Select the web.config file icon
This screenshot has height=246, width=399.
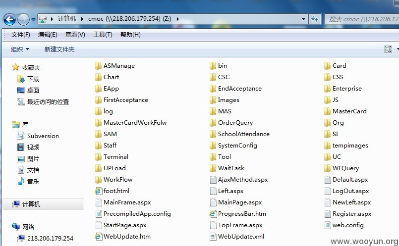(x=328, y=225)
